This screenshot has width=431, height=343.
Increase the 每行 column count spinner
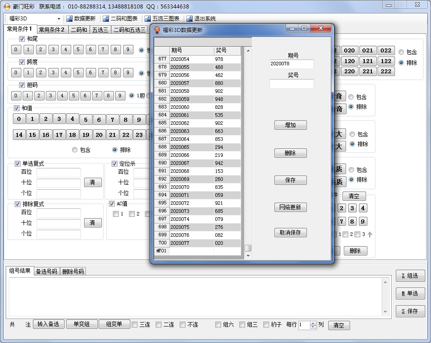(x=313, y=323)
